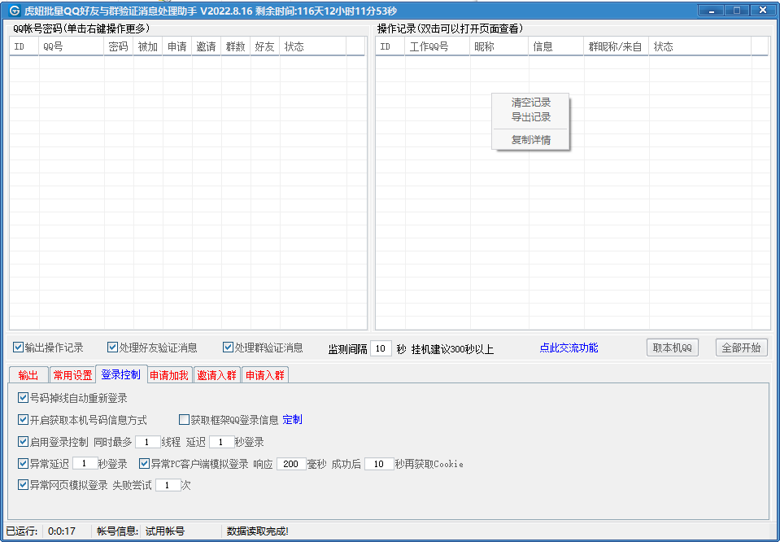Toggle 开启获取本机号码信息方式 checkbox
This screenshot has width=780, height=542.
point(23,420)
